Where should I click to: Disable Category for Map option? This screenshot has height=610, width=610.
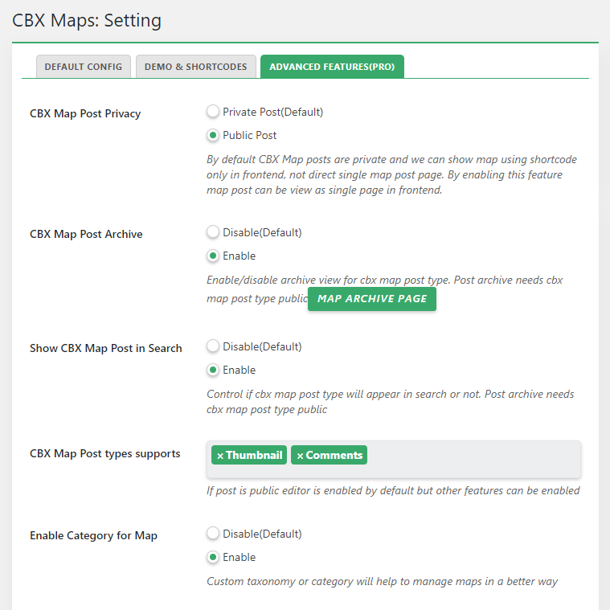click(213, 533)
